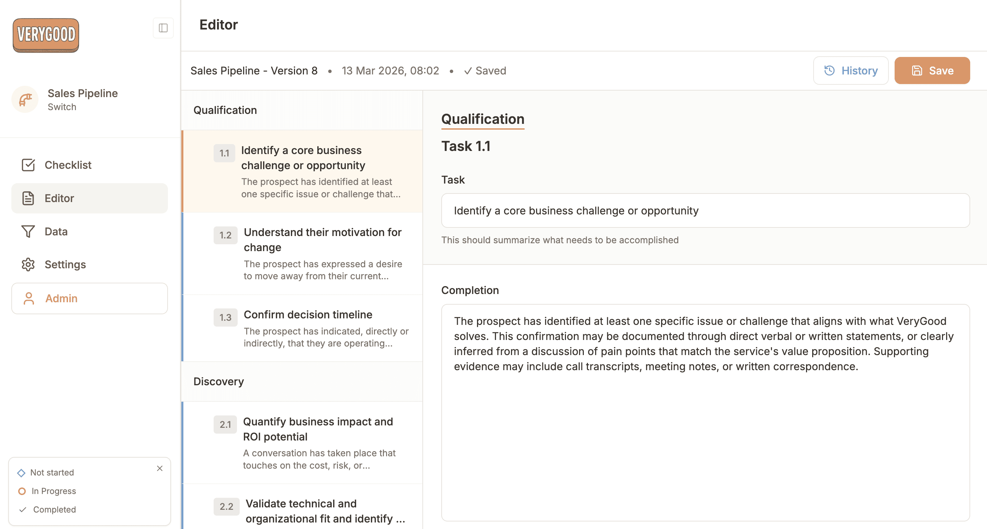Viewport: 987px width, 529px height.
Task: Go to the Checklist page
Action: 68,165
